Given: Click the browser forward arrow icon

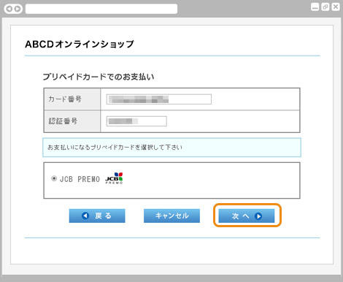Looking at the screenshot, I should click(18, 9).
